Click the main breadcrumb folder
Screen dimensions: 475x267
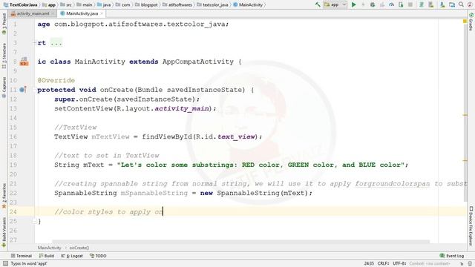coord(85,4)
